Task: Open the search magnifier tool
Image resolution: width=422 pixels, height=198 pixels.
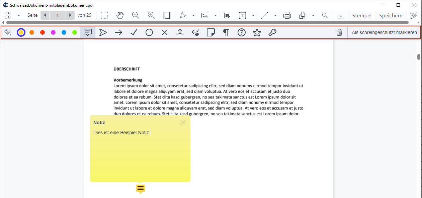Action: click(325, 15)
